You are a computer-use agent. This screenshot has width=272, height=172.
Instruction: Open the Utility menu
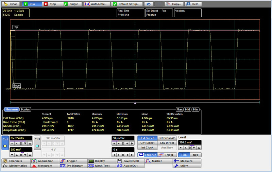(x=187, y=166)
